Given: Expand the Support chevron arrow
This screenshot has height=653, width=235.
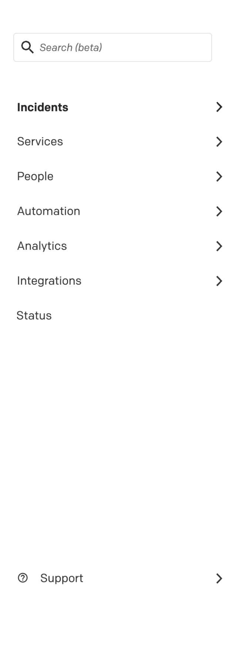Looking at the screenshot, I should [x=219, y=578].
